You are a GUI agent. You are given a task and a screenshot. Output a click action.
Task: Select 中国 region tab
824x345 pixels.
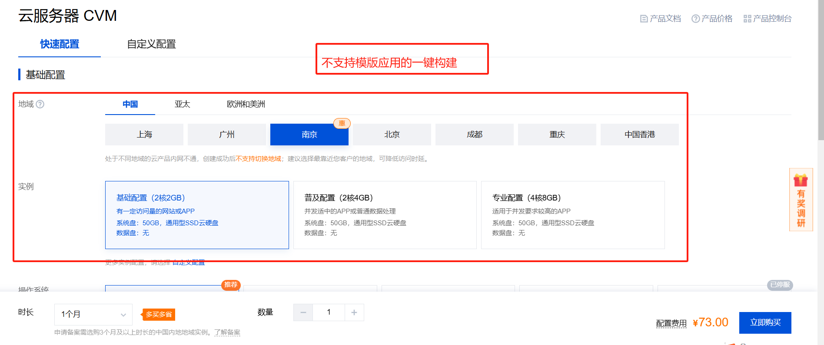point(130,104)
